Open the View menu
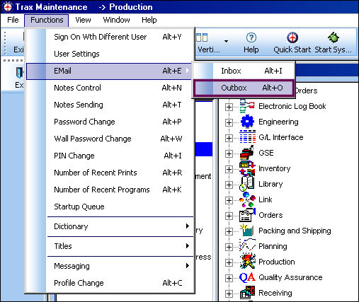Viewport: 359px width, 302px height. 83,20
